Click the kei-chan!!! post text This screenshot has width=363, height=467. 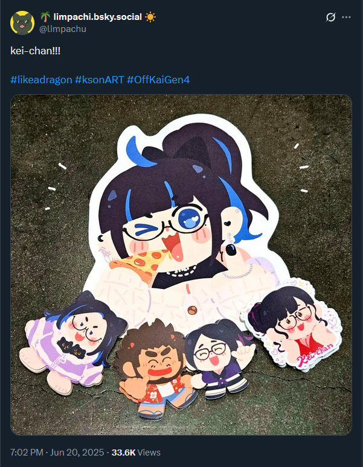36,51
